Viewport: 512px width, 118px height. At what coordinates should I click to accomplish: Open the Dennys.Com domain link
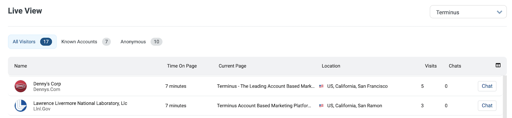point(47,90)
